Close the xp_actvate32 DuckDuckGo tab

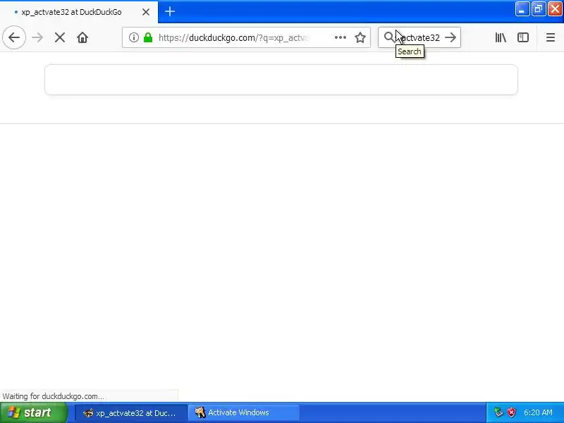[x=146, y=12]
